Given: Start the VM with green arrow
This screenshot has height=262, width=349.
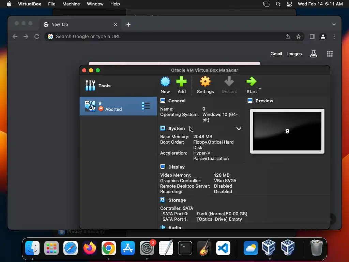Looking at the screenshot, I should pos(252,82).
